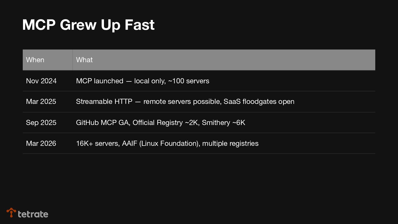Image resolution: width=398 pixels, height=224 pixels.
Task: Select the 16K+ servers text
Action: click(97, 143)
